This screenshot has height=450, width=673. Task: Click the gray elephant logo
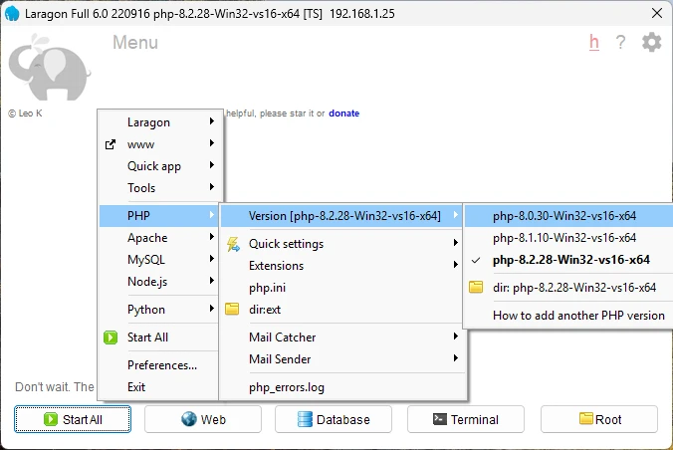50,67
